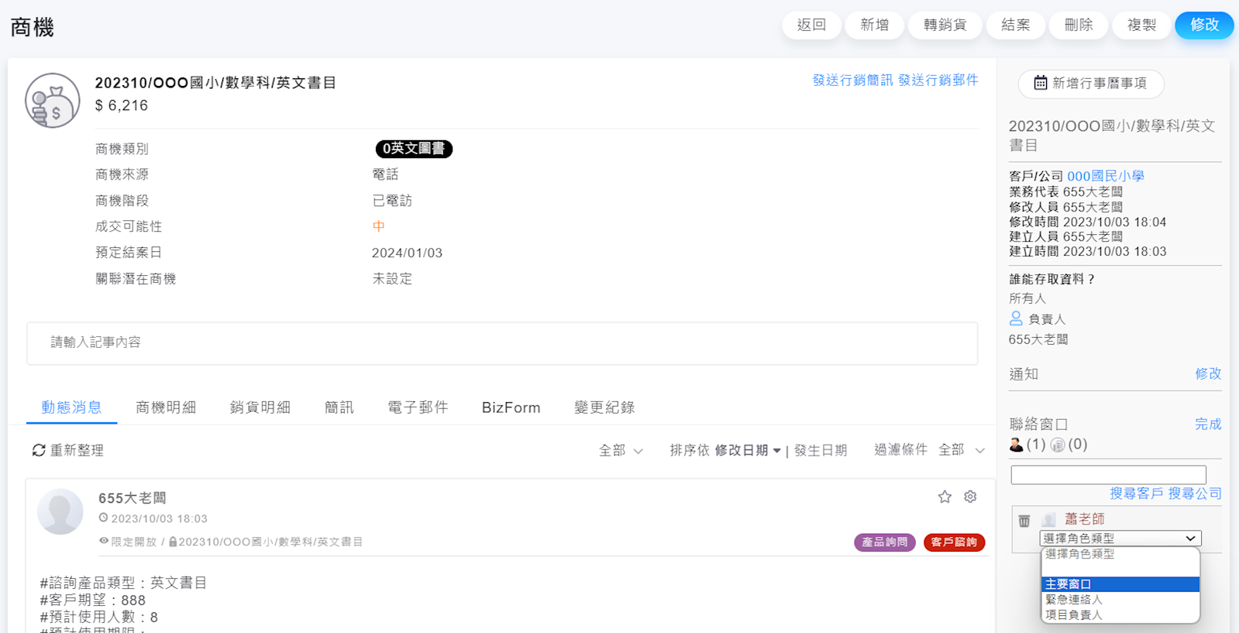Click the 限定開放 eye visibility icon
Image resolution: width=1239 pixels, height=633 pixels.
104,542
